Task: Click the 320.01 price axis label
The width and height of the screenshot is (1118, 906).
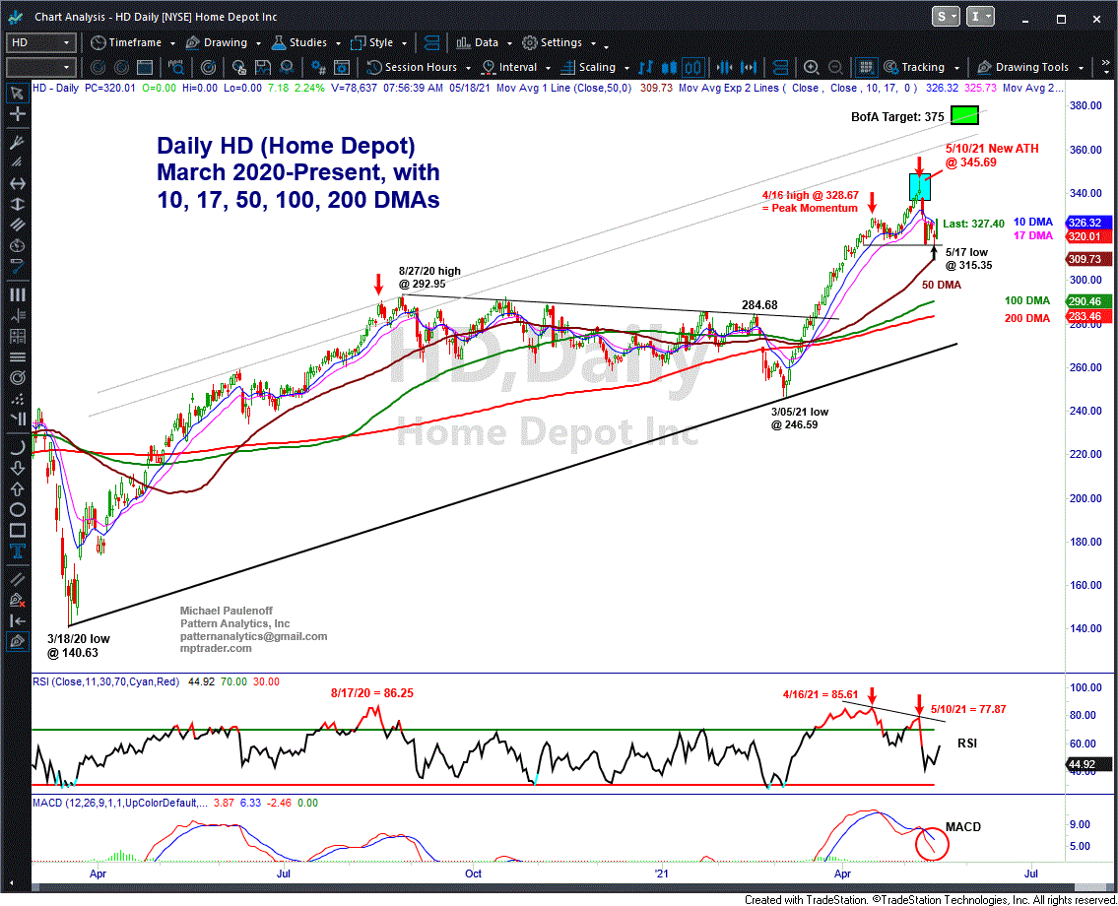Action: click(x=1088, y=236)
